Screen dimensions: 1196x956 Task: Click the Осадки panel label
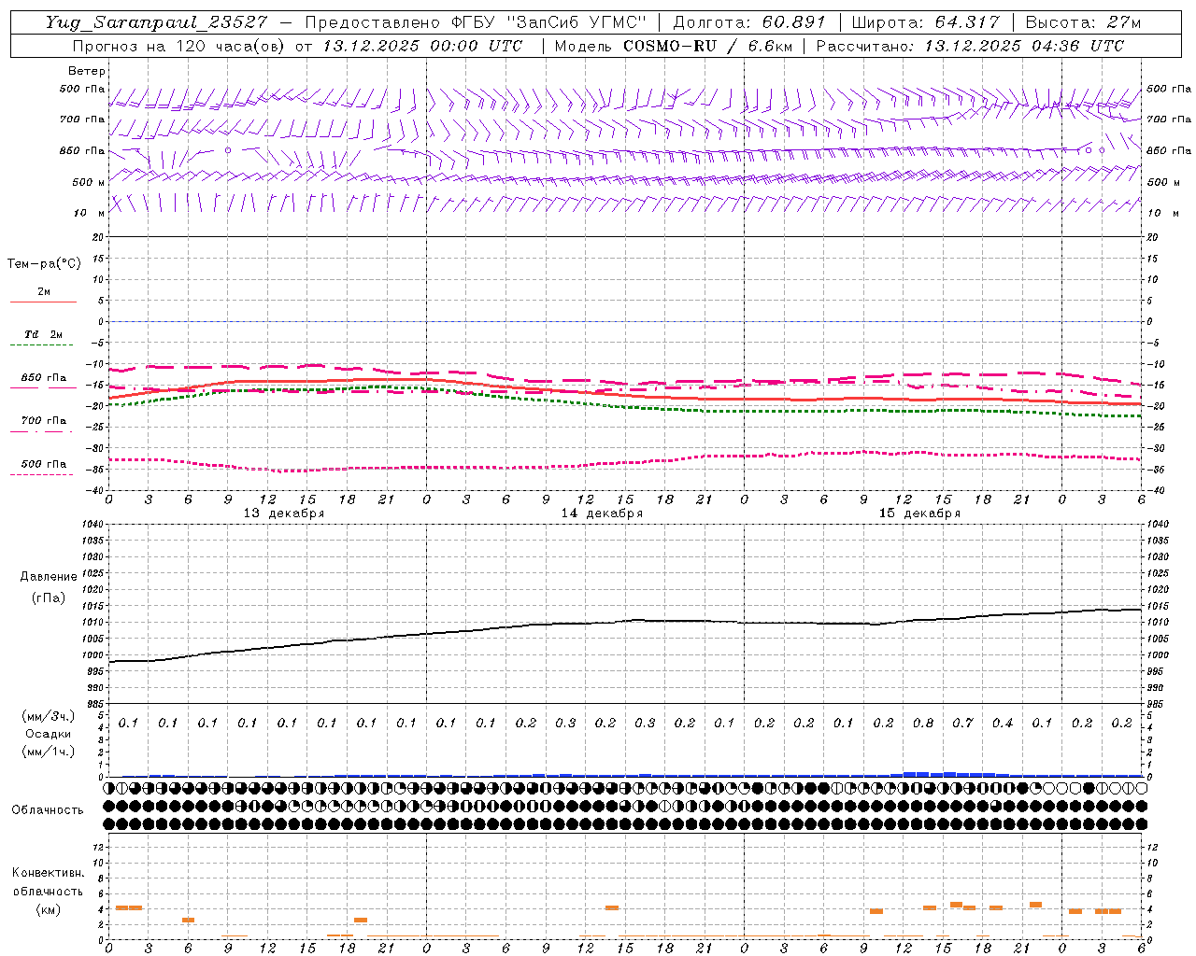point(49,734)
